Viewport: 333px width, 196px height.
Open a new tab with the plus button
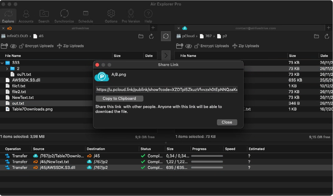click(153, 27)
